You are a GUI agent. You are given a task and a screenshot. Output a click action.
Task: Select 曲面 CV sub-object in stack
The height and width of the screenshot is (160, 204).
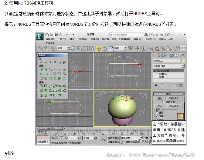tap(163, 74)
